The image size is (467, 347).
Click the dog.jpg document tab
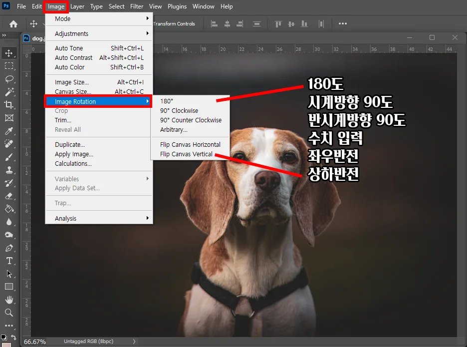(34, 38)
